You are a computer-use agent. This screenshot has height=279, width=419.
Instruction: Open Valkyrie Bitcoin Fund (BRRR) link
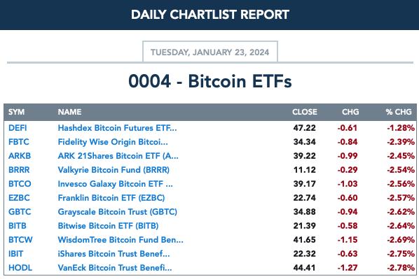(x=114, y=170)
